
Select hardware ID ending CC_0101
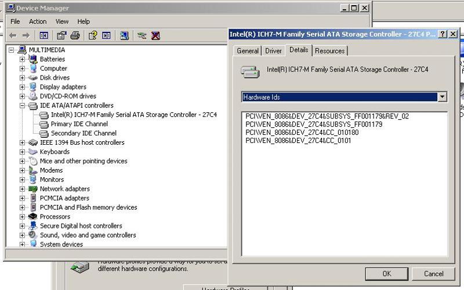click(298, 141)
